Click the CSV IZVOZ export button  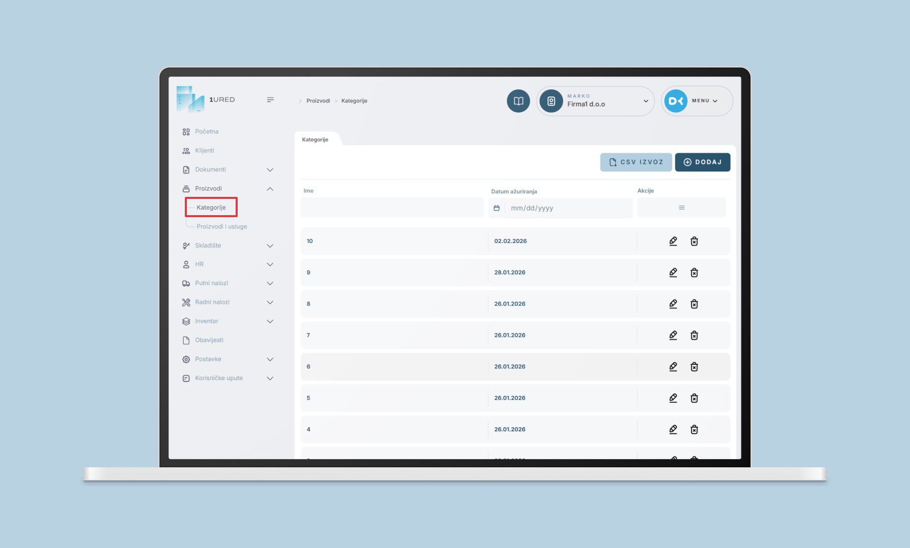pyautogui.click(x=636, y=162)
